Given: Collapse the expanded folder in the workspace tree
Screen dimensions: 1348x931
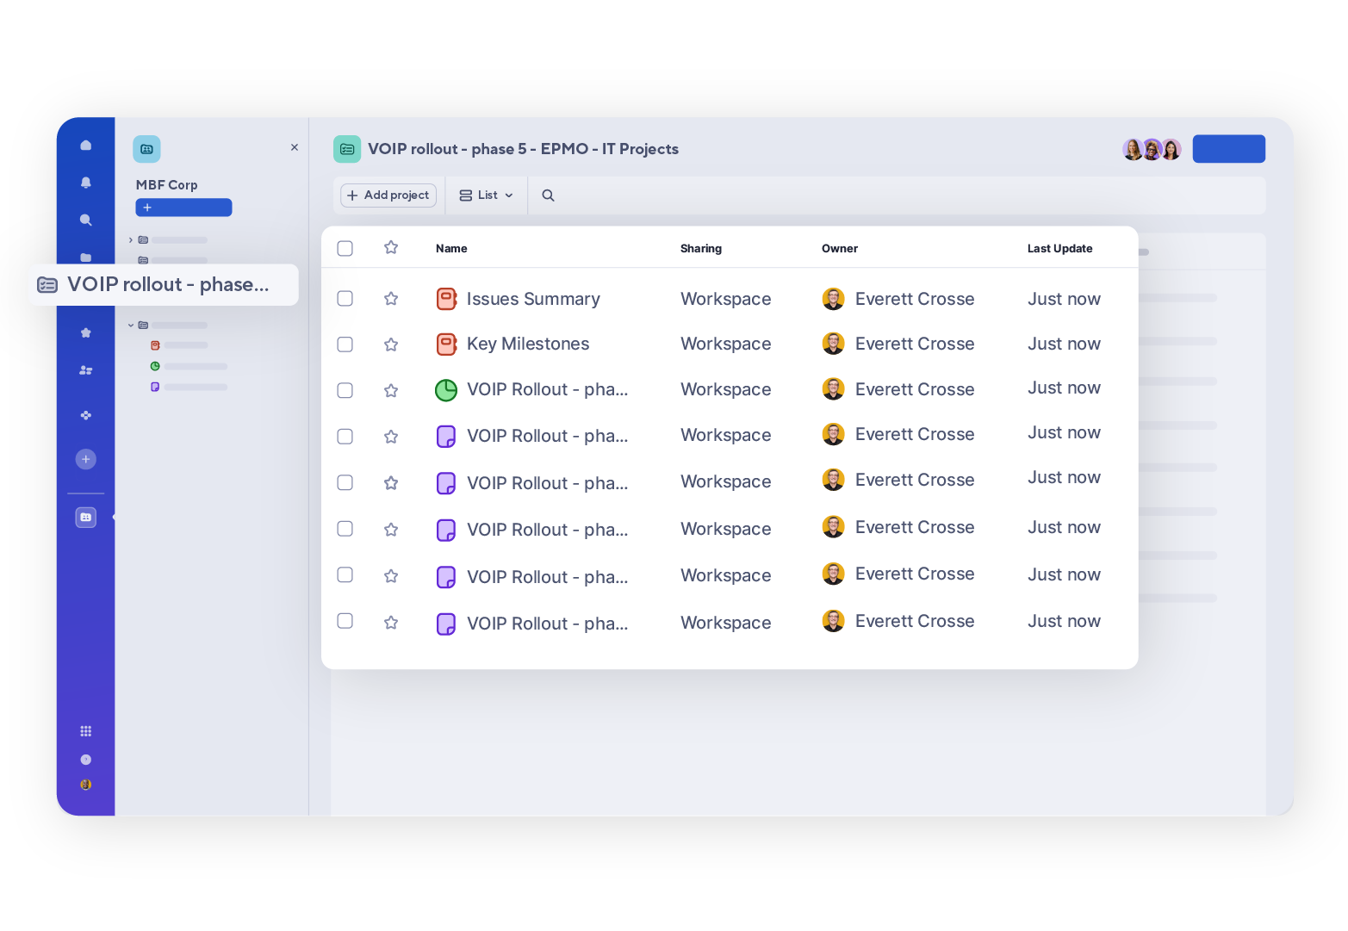Looking at the screenshot, I should click(130, 325).
